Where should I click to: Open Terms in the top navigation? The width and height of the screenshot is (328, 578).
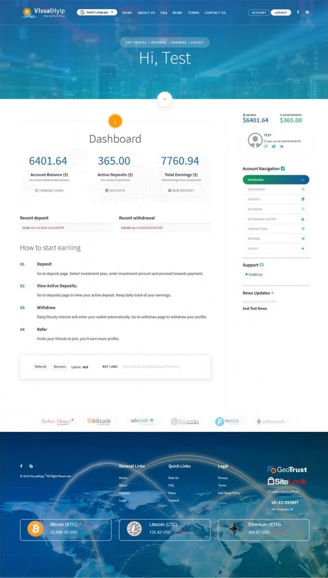click(194, 13)
